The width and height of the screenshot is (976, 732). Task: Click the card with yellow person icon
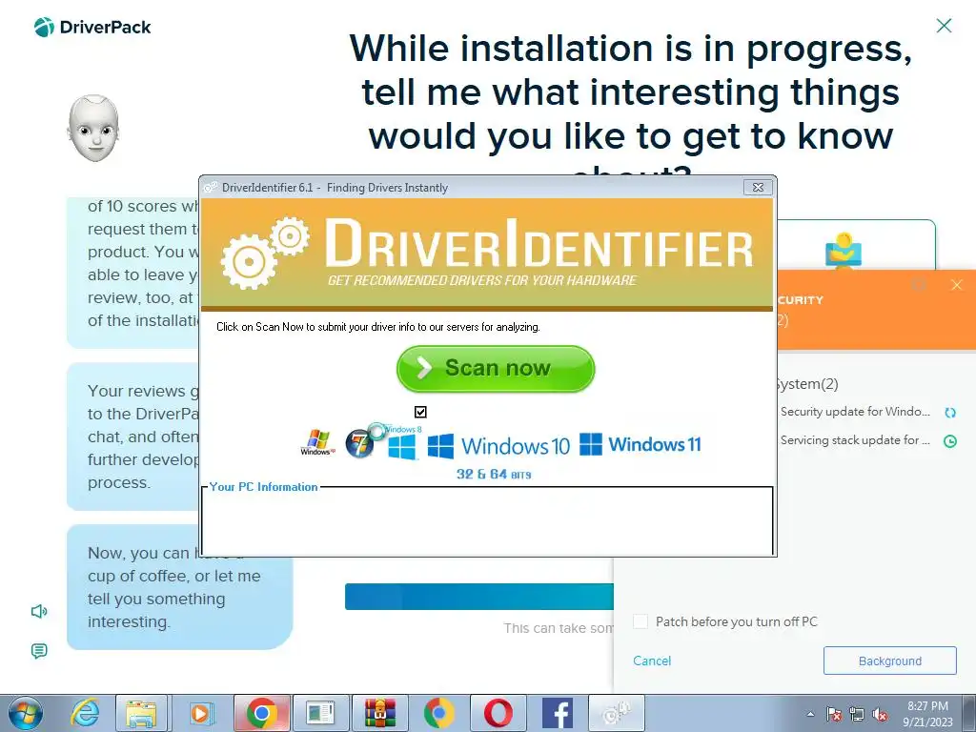tap(856, 245)
